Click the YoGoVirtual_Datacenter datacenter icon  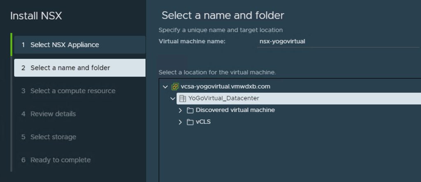pyautogui.click(x=183, y=99)
